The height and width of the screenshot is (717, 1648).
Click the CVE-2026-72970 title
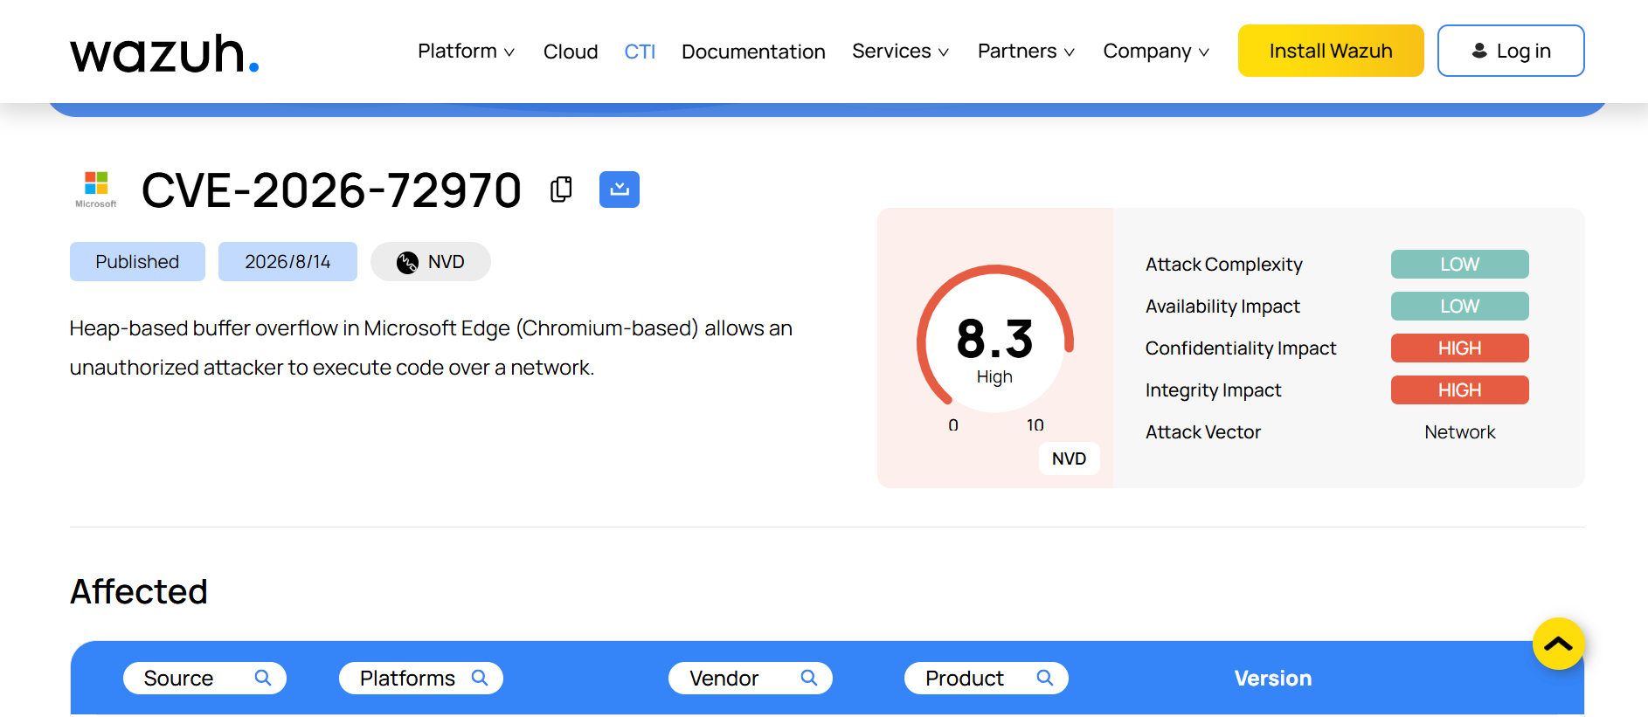tap(331, 190)
